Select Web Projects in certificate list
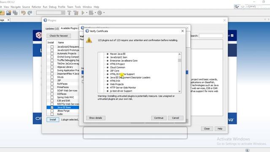 click(x=117, y=84)
